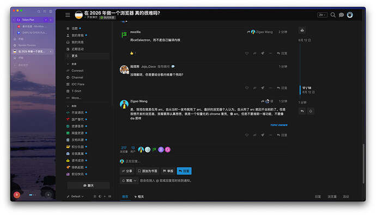Click the red D profile icon in Arc
The image size is (376, 215).
(x=17, y=195)
